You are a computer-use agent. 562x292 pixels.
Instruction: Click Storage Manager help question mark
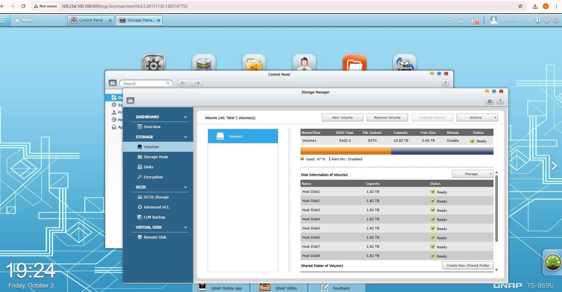pos(500,101)
